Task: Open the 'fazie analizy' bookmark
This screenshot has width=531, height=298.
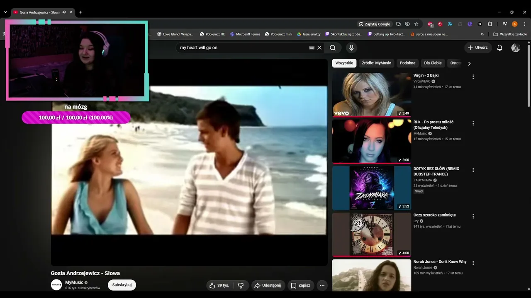Action: 309,34
